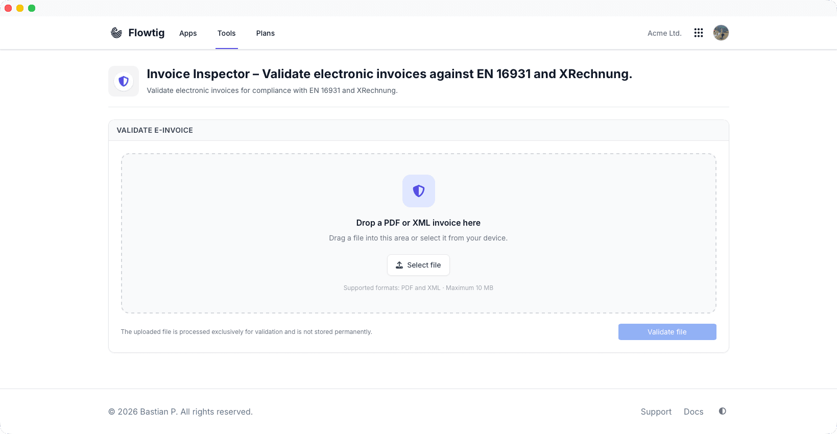Switch to the Tools tab
The image size is (837, 434).
click(x=227, y=33)
